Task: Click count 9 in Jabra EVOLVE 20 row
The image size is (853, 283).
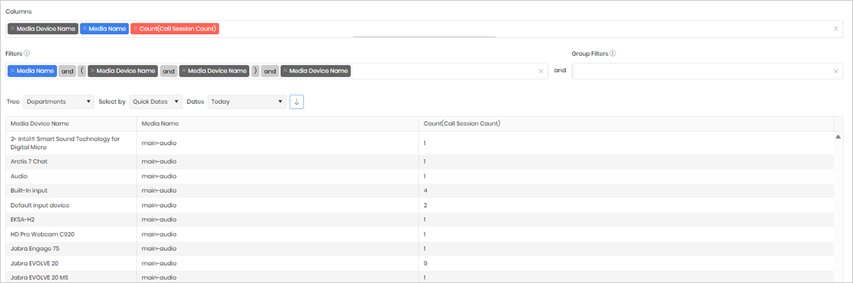Action: (425, 263)
